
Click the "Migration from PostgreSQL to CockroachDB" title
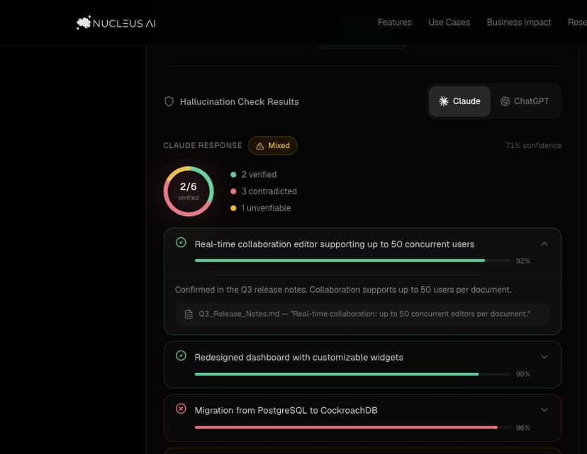point(286,411)
